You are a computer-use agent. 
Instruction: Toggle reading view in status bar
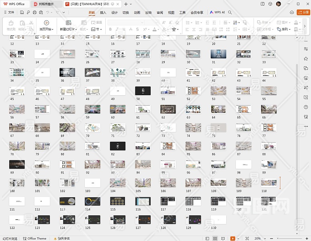[223, 238]
